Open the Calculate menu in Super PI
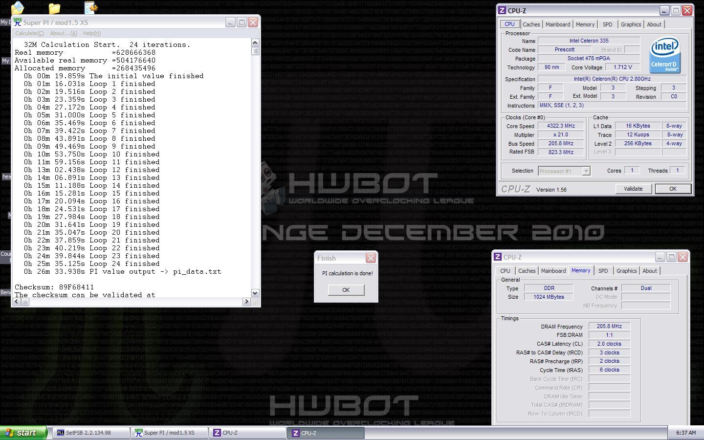The width and height of the screenshot is (704, 440). (x=29, y=33)
